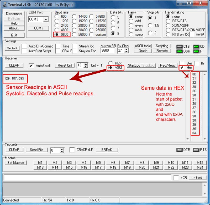Click the Quit button
The image size is (210, 205).
14,35
